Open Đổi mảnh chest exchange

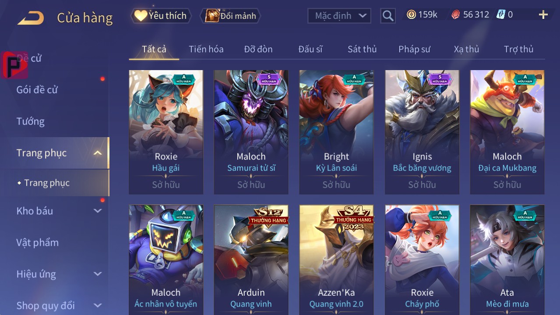click(230, 16)
